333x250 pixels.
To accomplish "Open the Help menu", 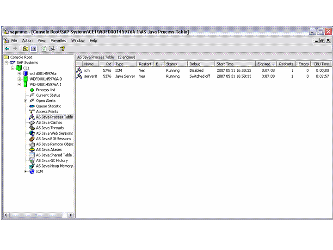I will (x=93, y=40).
